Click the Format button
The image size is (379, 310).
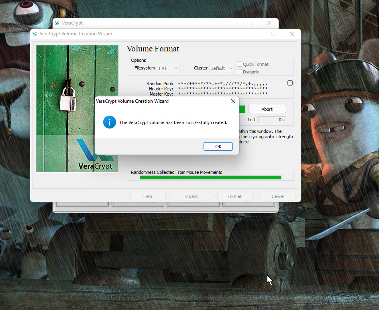[x=235, y=196]
